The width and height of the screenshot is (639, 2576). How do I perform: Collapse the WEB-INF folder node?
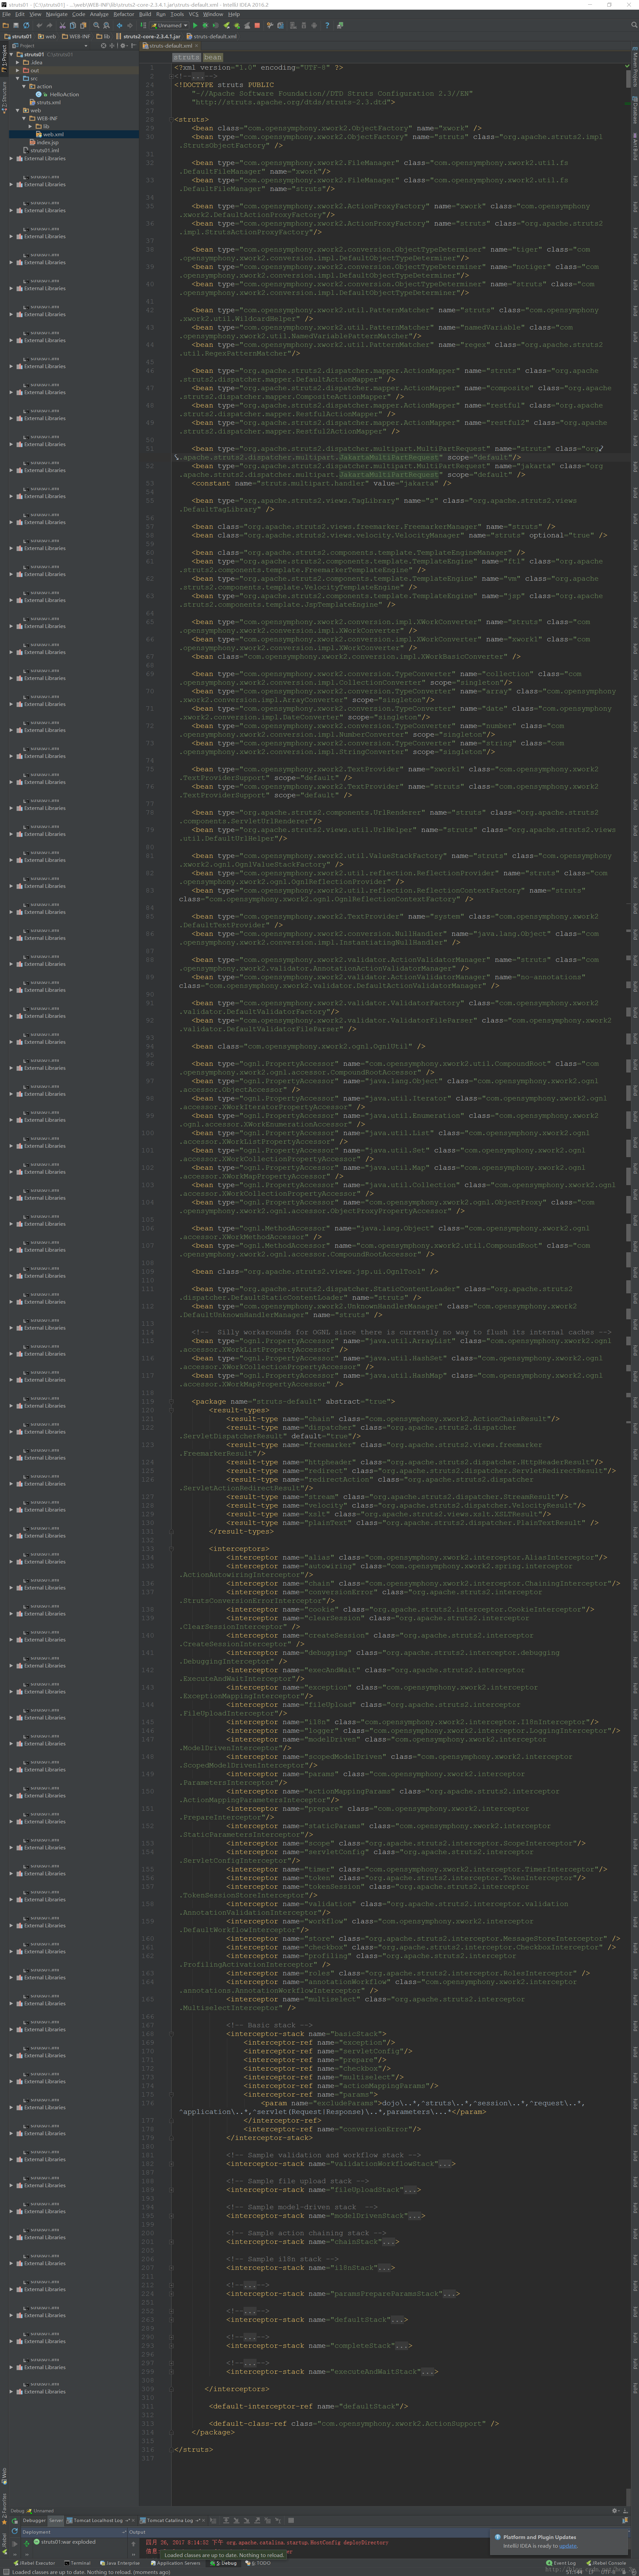(24, 118)
